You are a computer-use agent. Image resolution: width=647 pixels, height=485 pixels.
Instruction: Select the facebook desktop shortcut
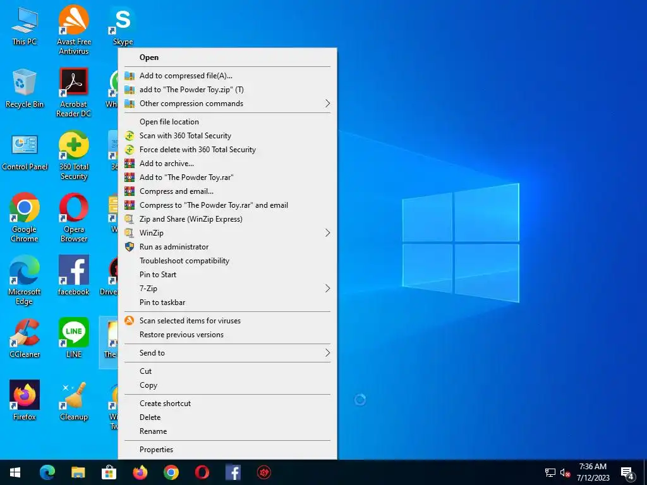click(x=73, y=275)
